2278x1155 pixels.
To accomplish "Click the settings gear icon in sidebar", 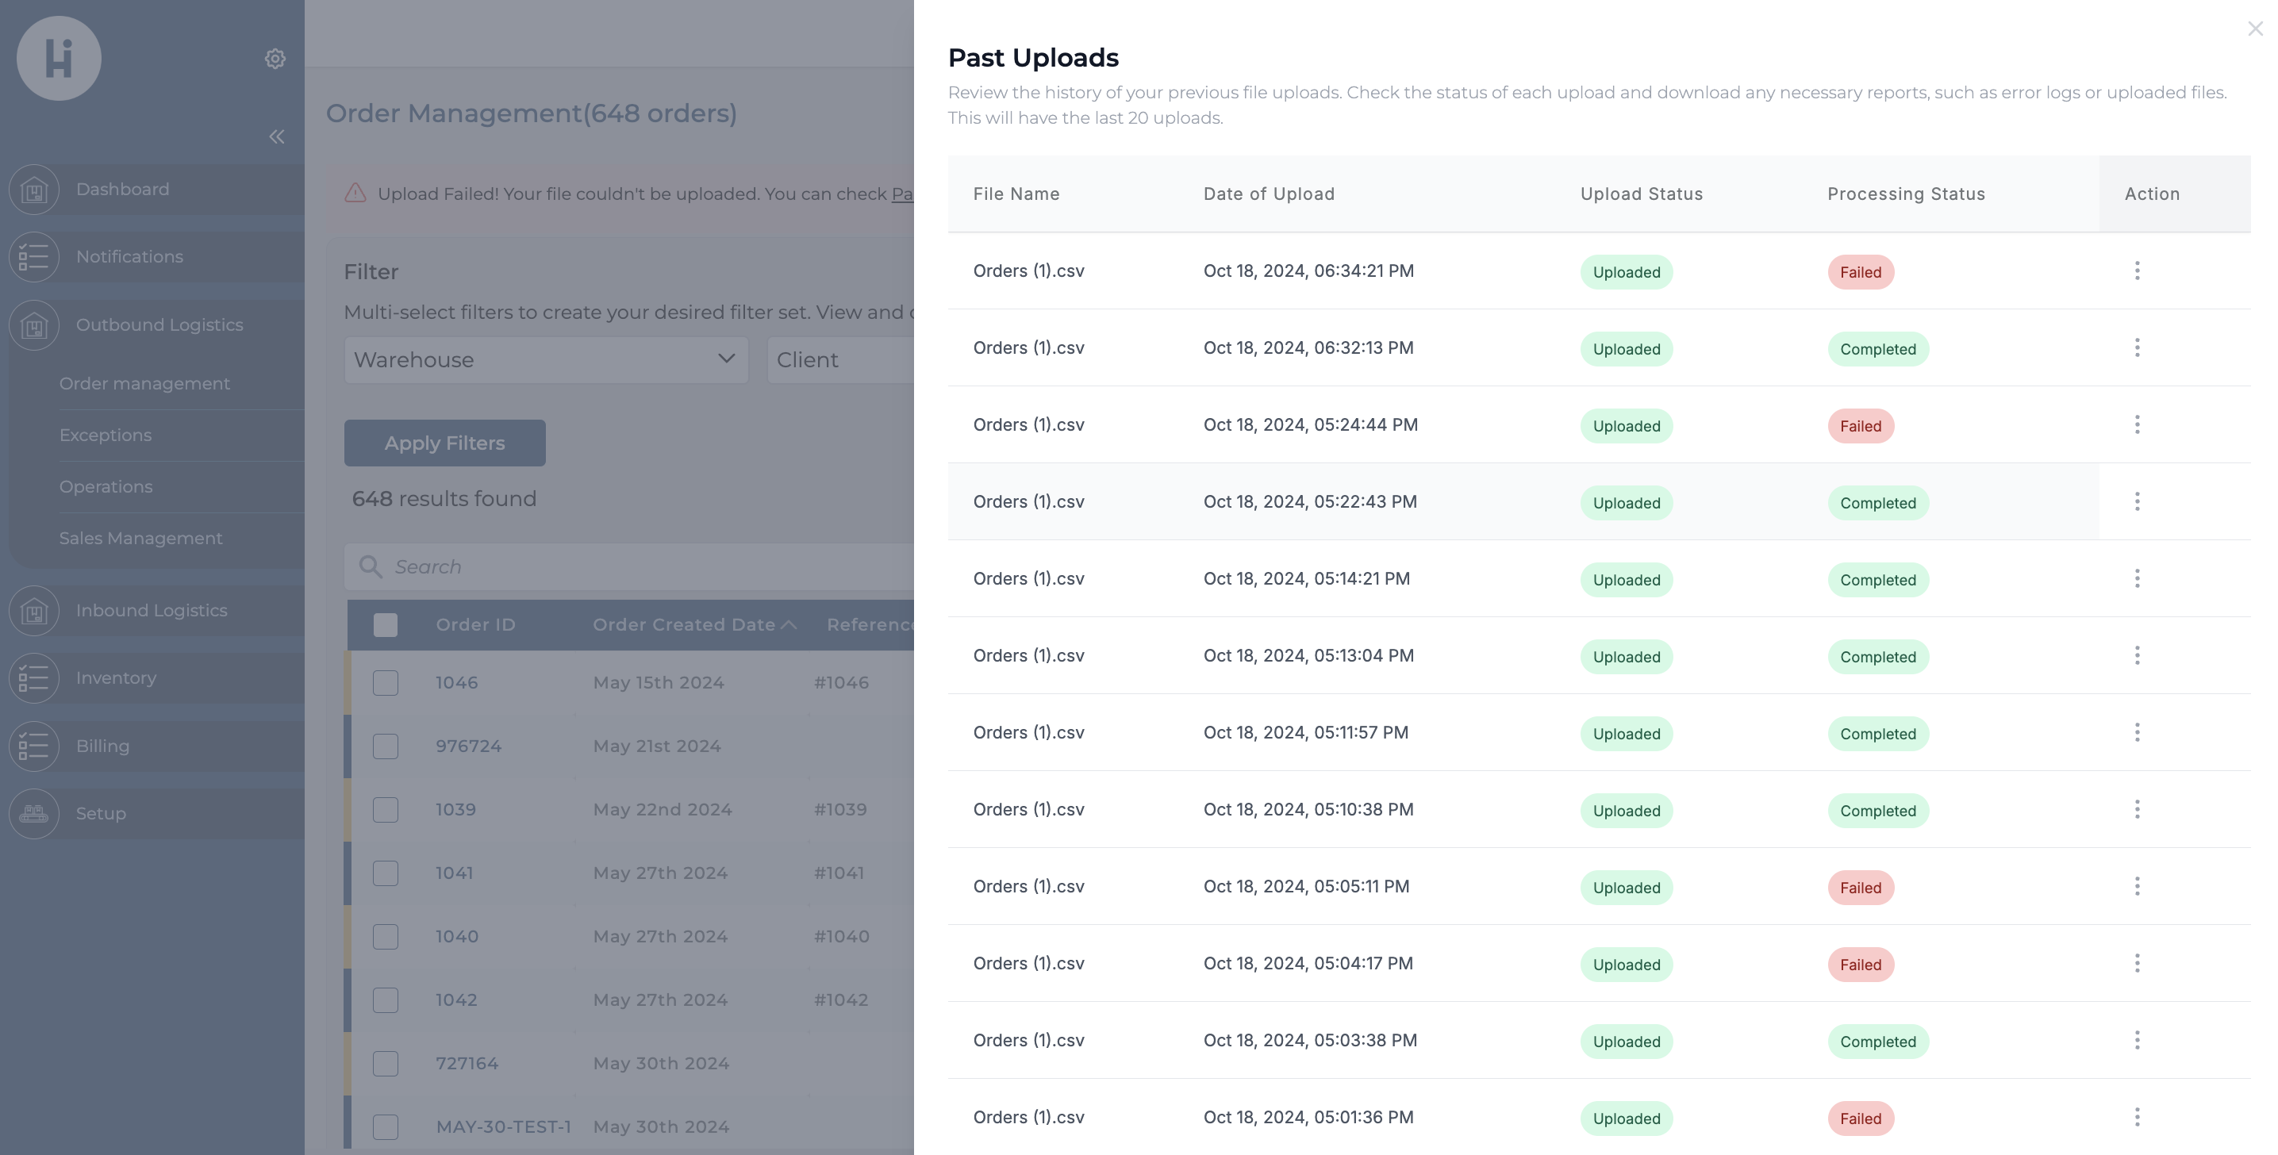I will [275, 59].
